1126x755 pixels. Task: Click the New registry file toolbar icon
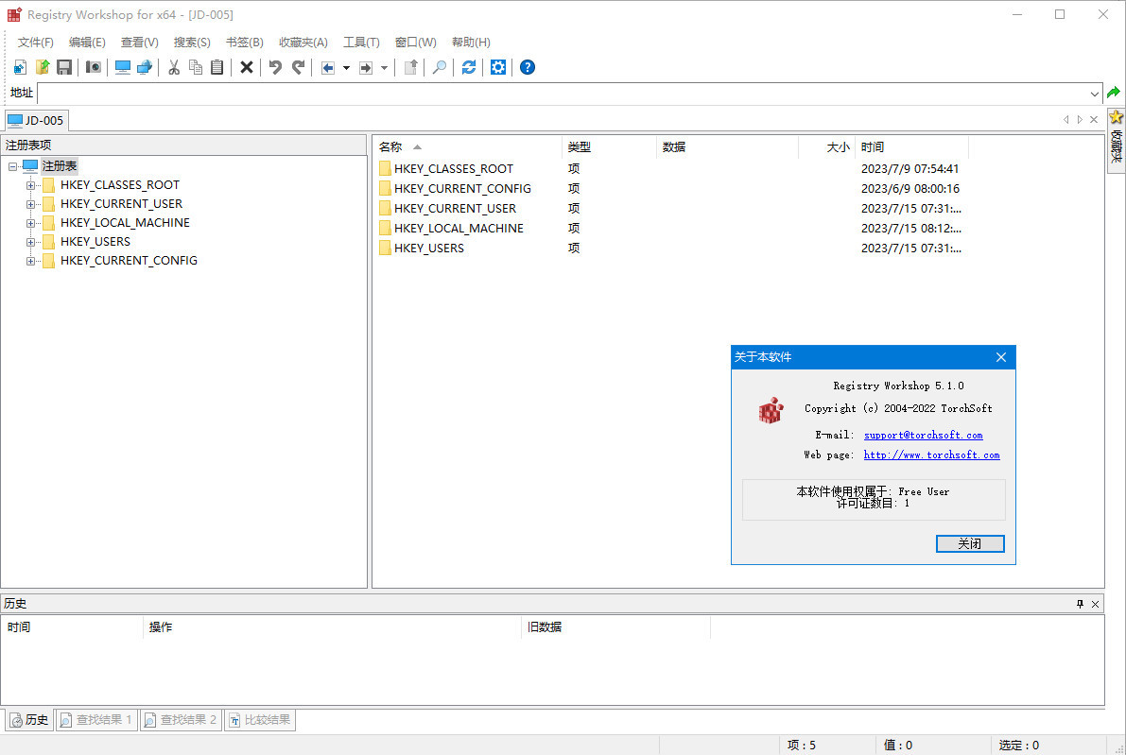pyautogui.click(x=20, y=67)
